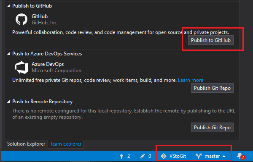Open the notifications bell with badge
The height and width of the screenshot is (162, 253).
coord(241,156)
